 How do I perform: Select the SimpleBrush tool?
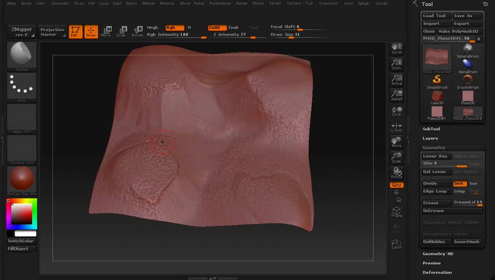click(x=437, y=82)
